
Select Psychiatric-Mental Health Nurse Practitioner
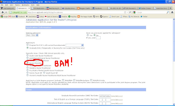[x=27, y=70]
